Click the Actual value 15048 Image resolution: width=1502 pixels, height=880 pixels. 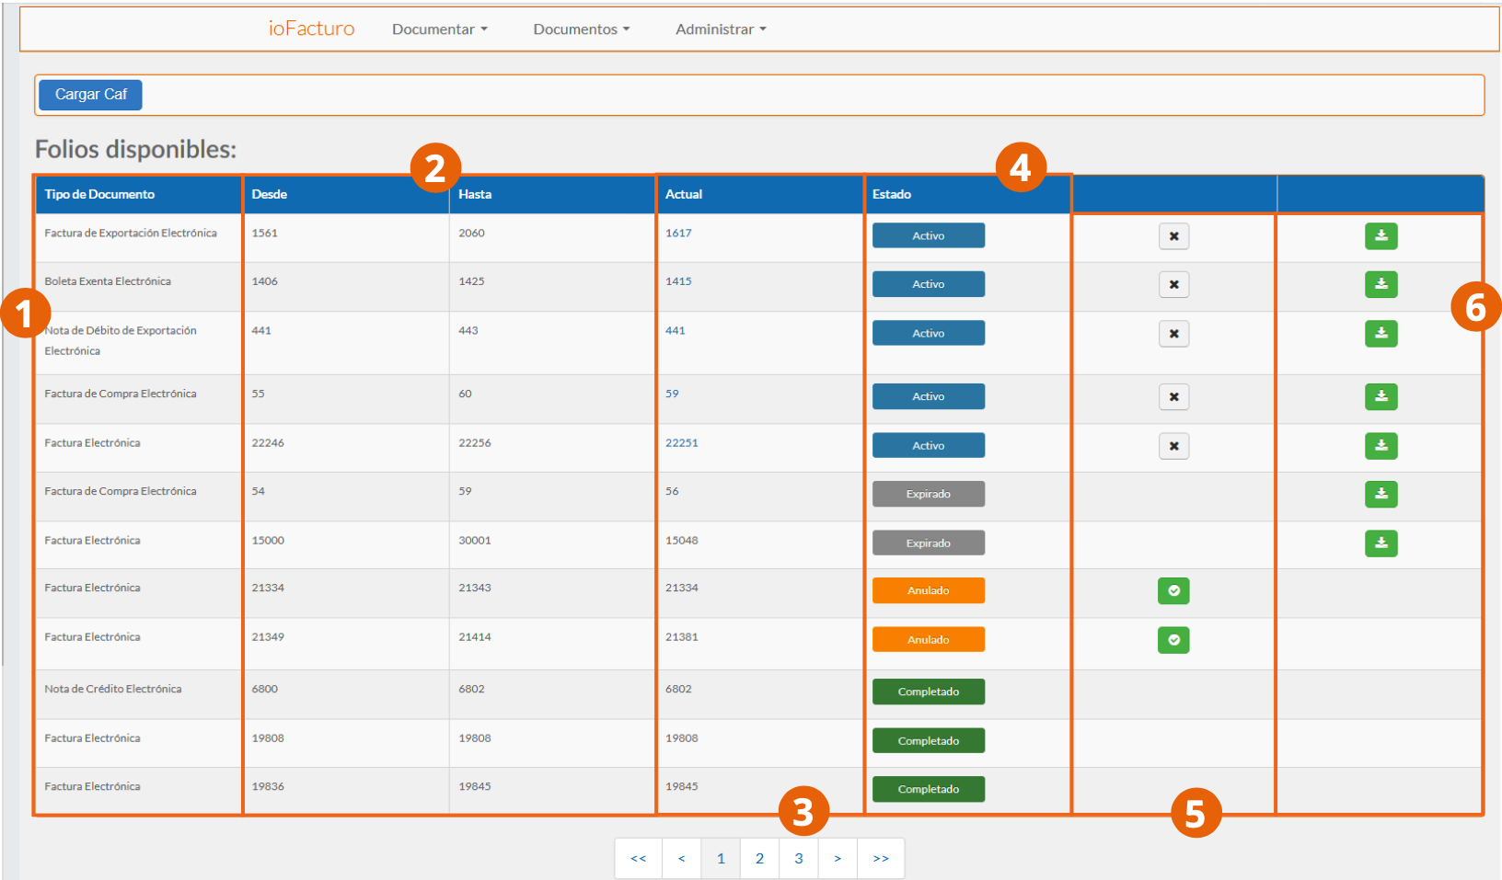[x=682, y=541]
